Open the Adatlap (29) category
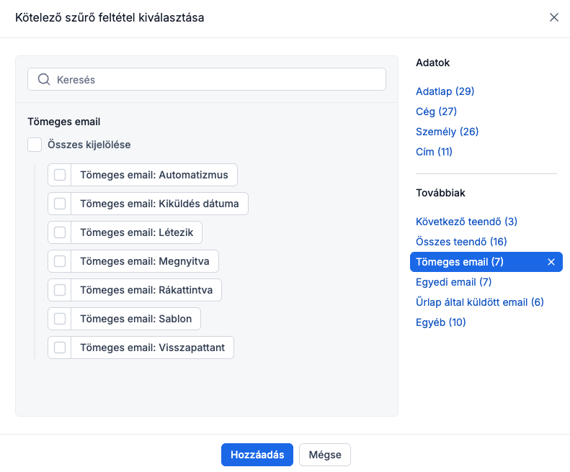Viewport: 570px width, 472px height. [445, 91]
